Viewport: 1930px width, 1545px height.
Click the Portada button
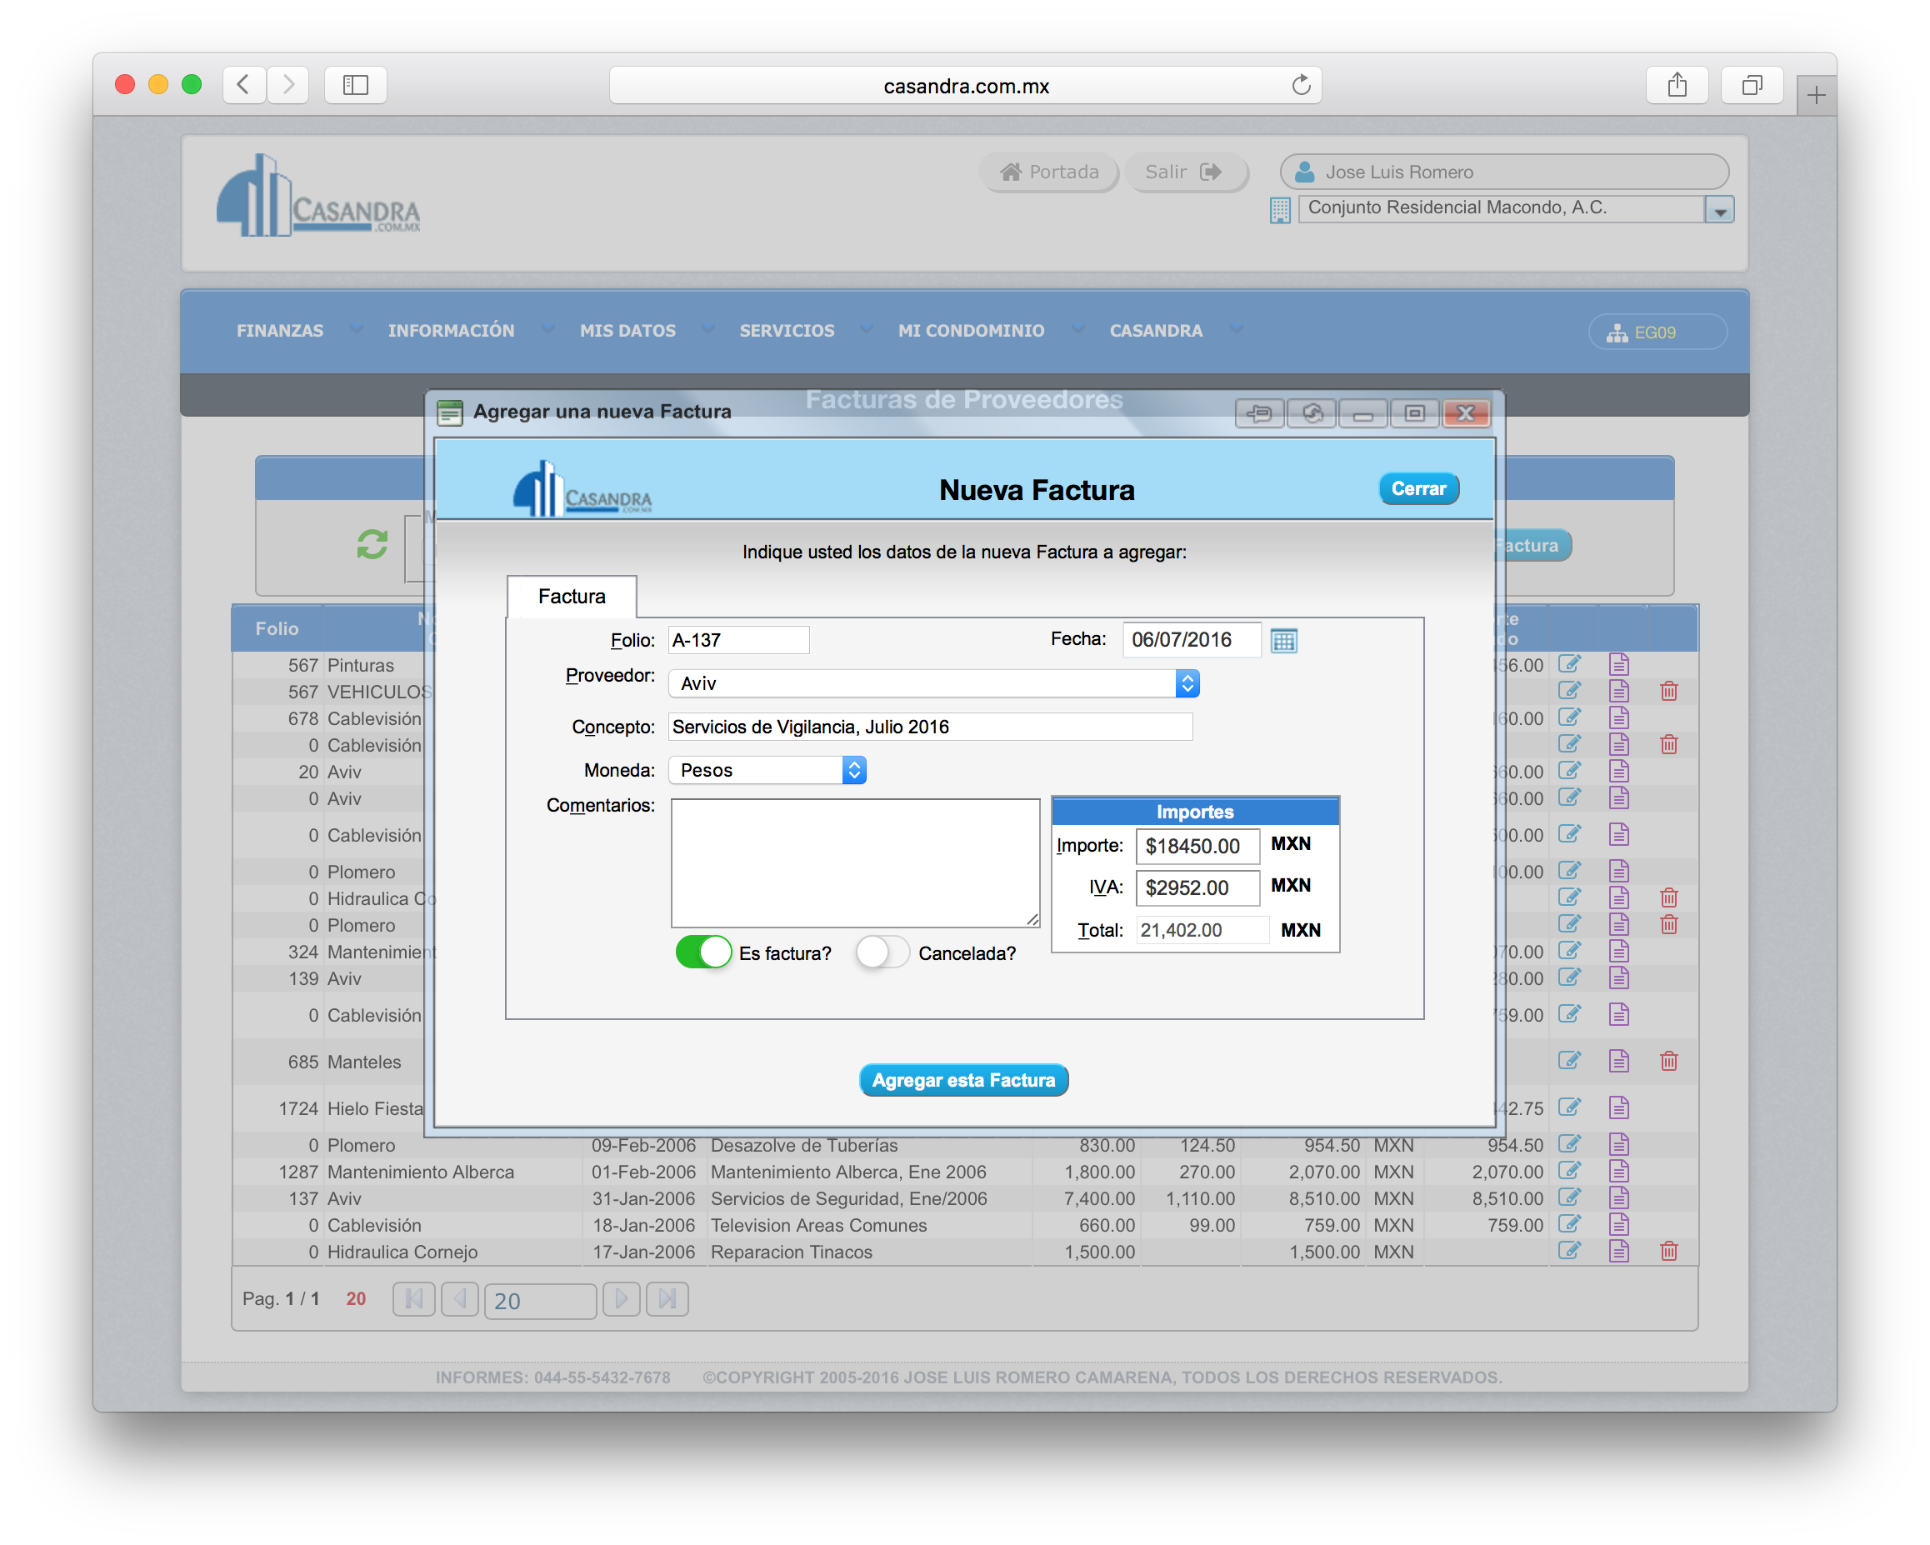(1049, 172)
